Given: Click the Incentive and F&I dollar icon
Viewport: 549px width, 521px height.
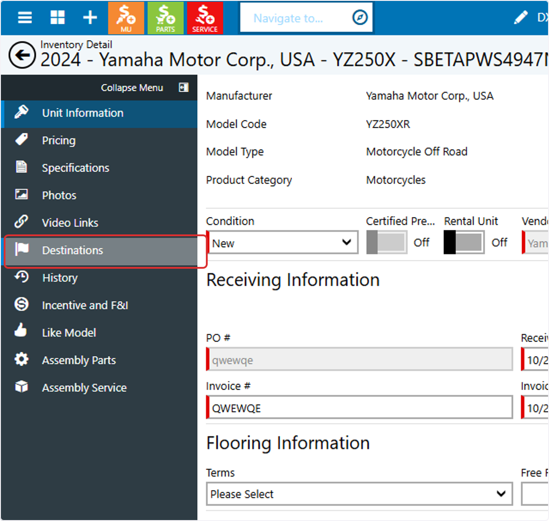Looking at the screenshot, I should tap(22, 304).
